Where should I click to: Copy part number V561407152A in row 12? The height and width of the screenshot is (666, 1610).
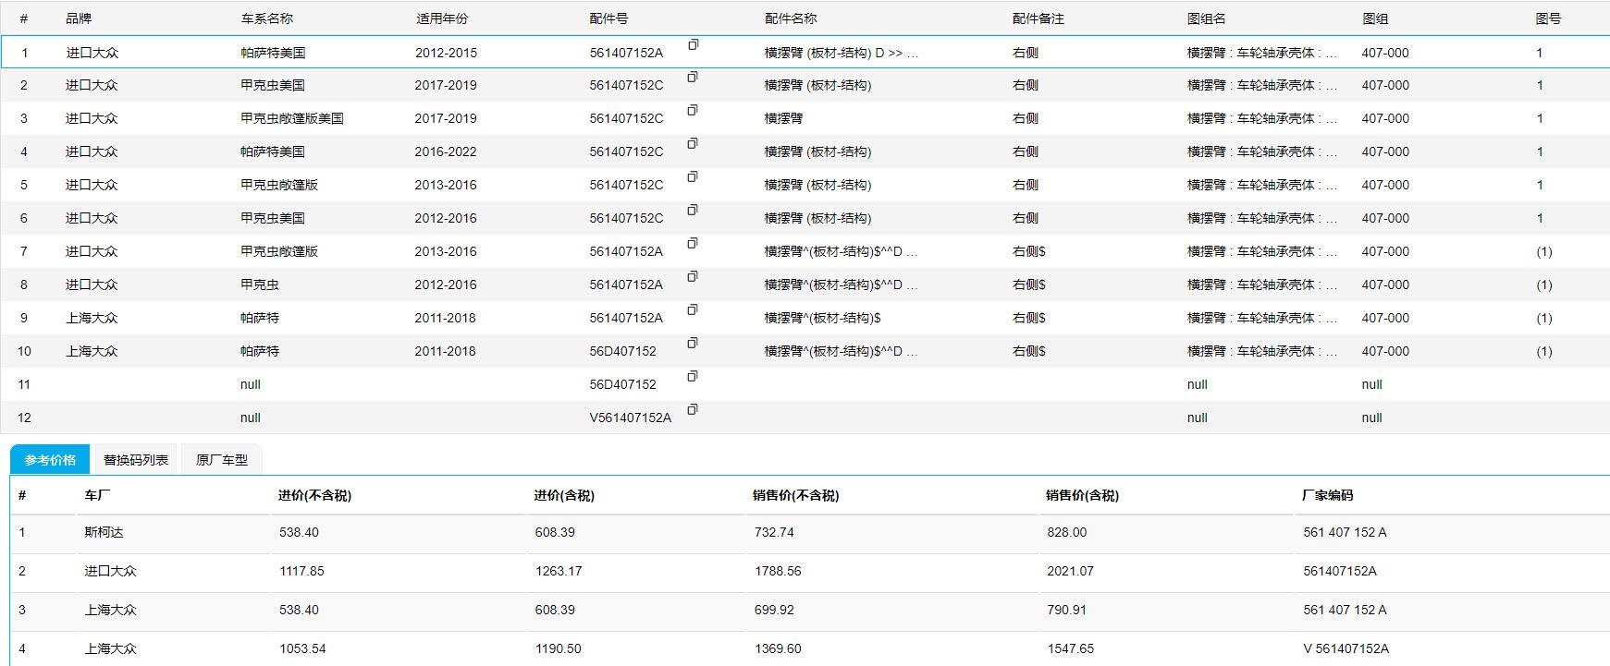[x=693, y=410]
